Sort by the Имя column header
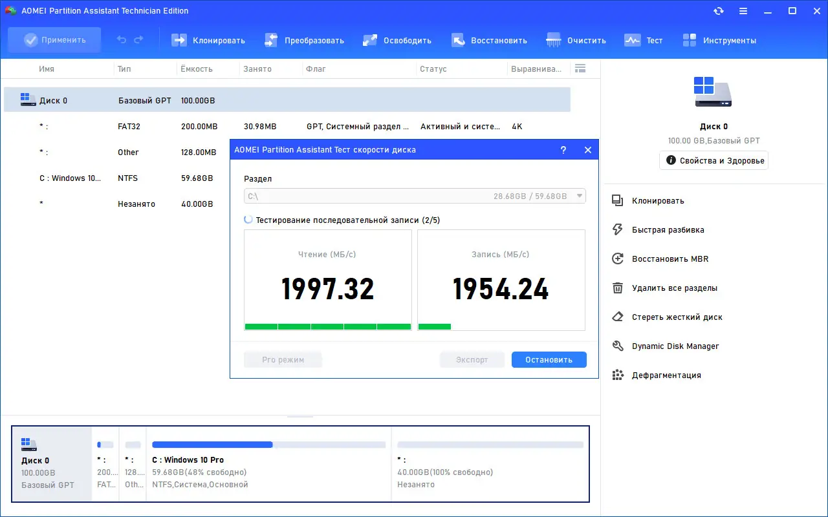Viewport: 828px width, 517px height. pyautogui.click(x=47, y=69)
